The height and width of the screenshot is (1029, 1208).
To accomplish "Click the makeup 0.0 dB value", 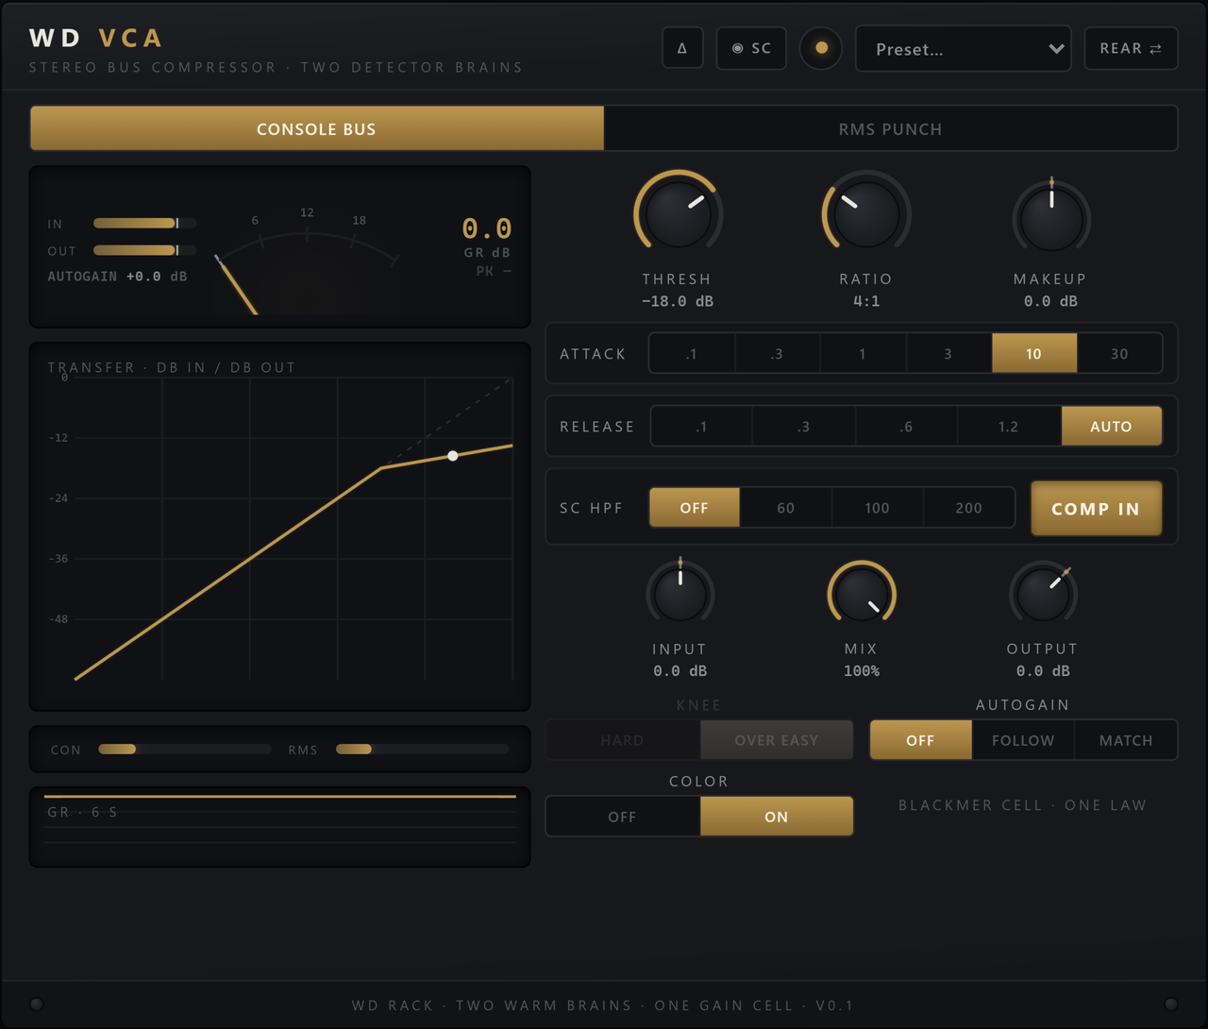I will pos(1050,301).
